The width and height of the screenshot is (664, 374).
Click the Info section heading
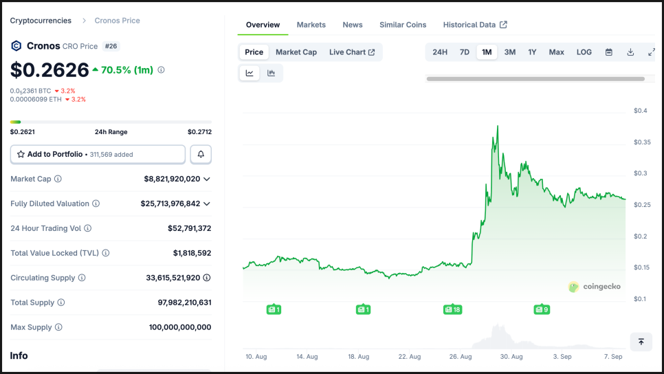(x=19, y=355)
